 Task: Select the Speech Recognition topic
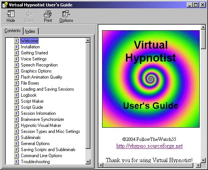(39, 65)
